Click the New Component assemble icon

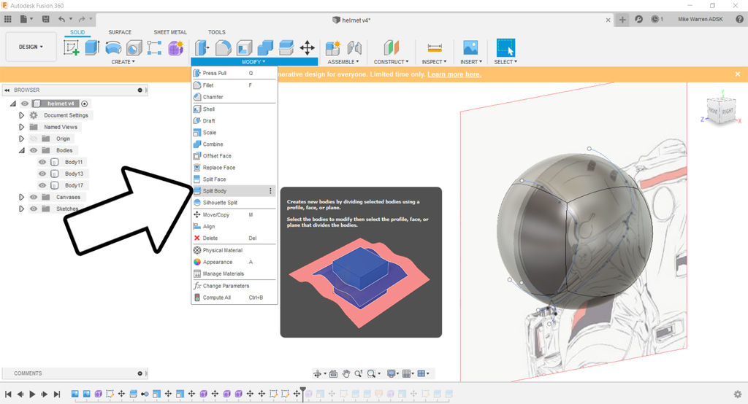[332, 47]
